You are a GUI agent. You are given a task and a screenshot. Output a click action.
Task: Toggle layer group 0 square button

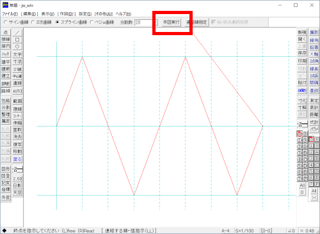pos(312,139)
